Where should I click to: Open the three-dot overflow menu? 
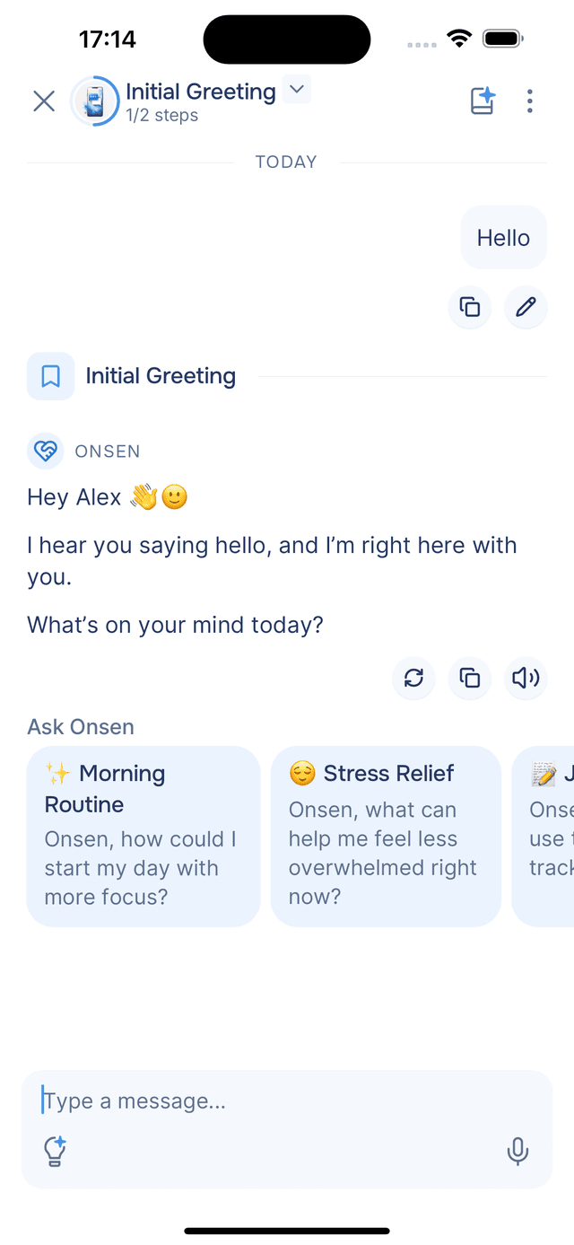click(x=530, y=101)
